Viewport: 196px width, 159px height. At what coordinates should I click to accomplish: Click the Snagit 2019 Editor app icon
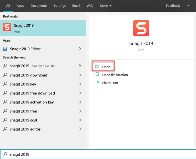tap(5, 49)
